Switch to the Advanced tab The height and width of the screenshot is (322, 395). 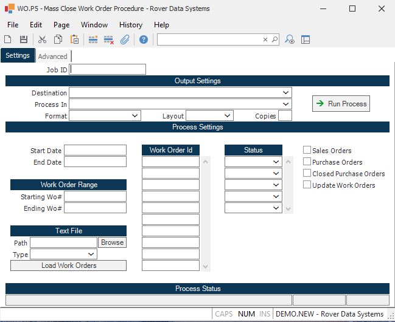[x=52, y=57]
